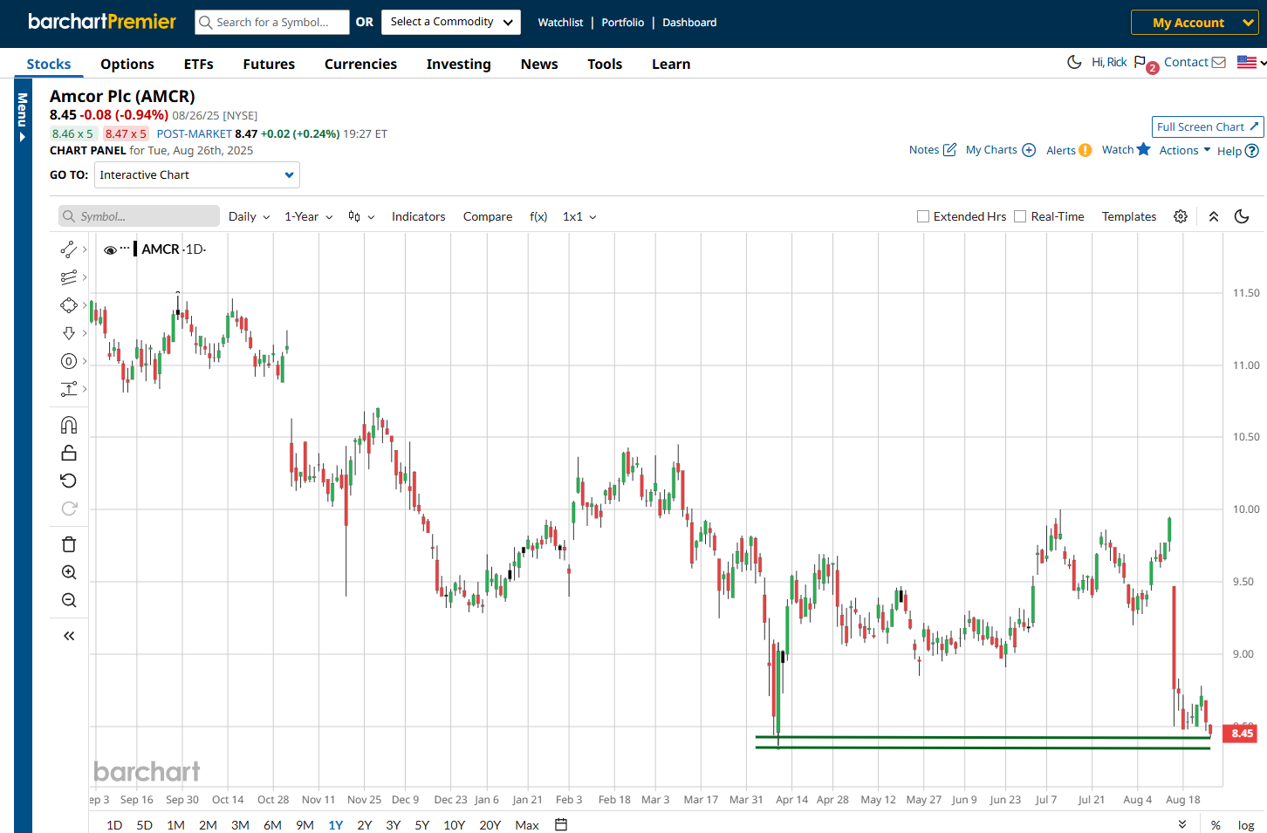Image resolution: width=1267 pixels, height=833 pixels.
Task: Open the Futures tab
Action: pos(269,64)
